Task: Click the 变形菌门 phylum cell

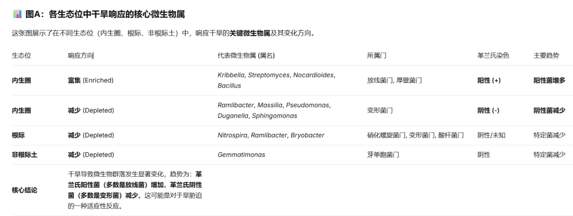Action: [x=380, y=110]
